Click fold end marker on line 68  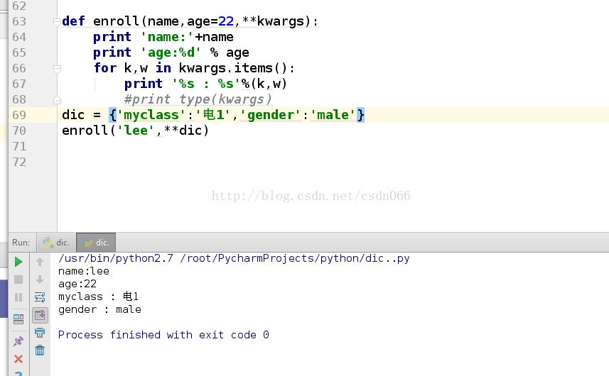click(x=57, y=100)
